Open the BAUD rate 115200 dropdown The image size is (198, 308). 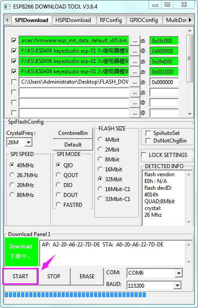click(177, 285)
